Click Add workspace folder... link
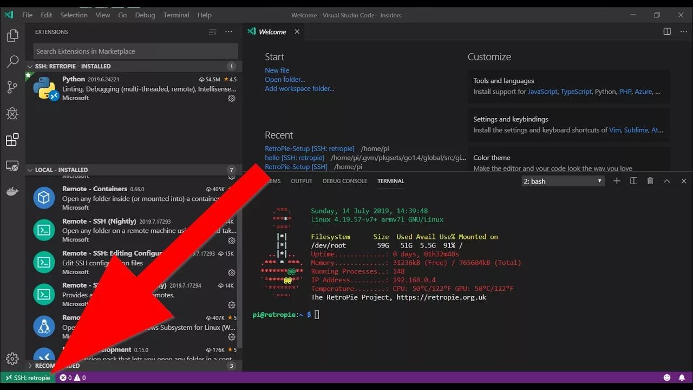The width and height of the screenshot is (693, 390). pyautogui.click(x=299, y=89)
